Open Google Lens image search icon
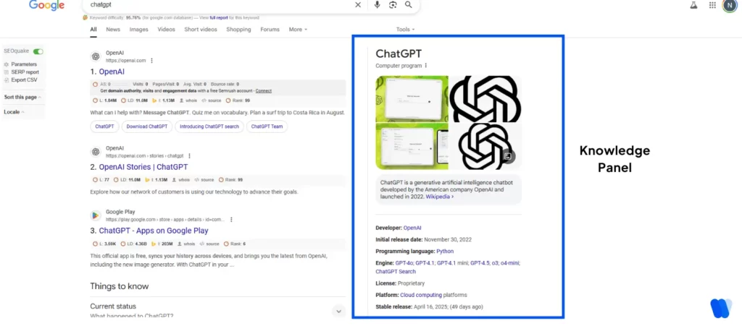 click(393, 5)
